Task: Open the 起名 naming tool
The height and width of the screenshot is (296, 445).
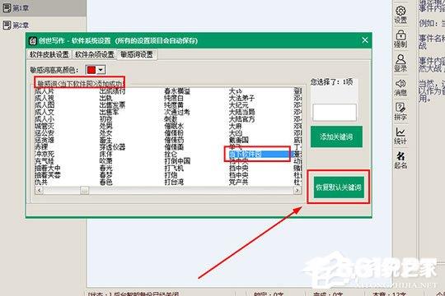Action: [400, 160]
